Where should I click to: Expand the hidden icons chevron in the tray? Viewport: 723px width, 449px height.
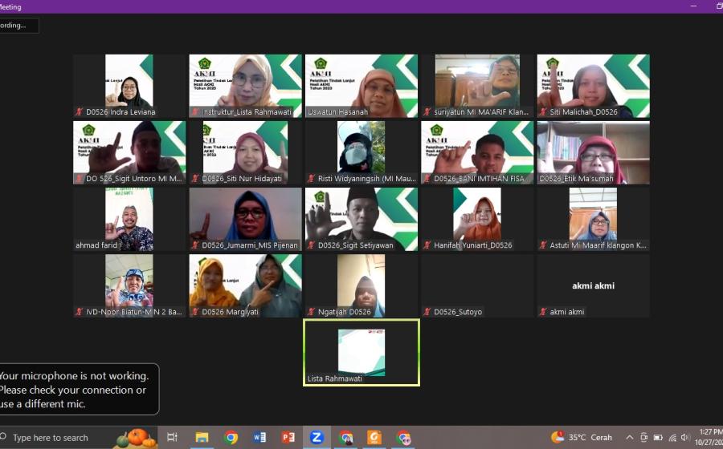click(630, 438)
